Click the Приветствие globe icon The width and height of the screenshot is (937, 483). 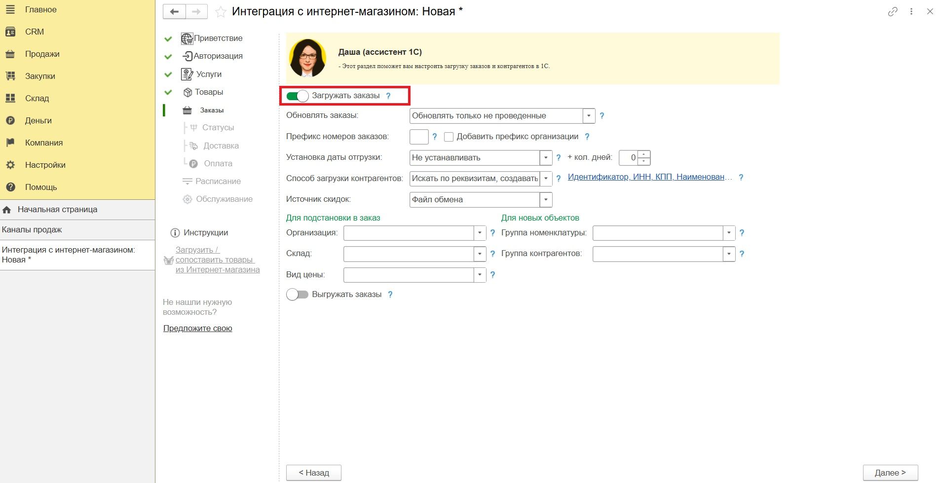(x=187, y=38)
